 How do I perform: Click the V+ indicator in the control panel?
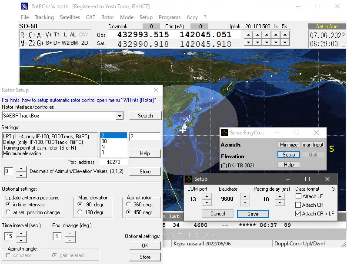click(x=49, y=35)
